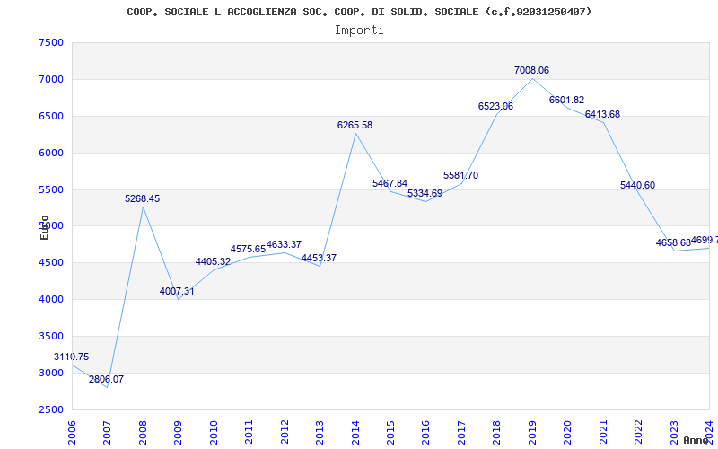718x449 pixels.
Task: Click y-axis tick 3000
Action: tap(51, 373)
